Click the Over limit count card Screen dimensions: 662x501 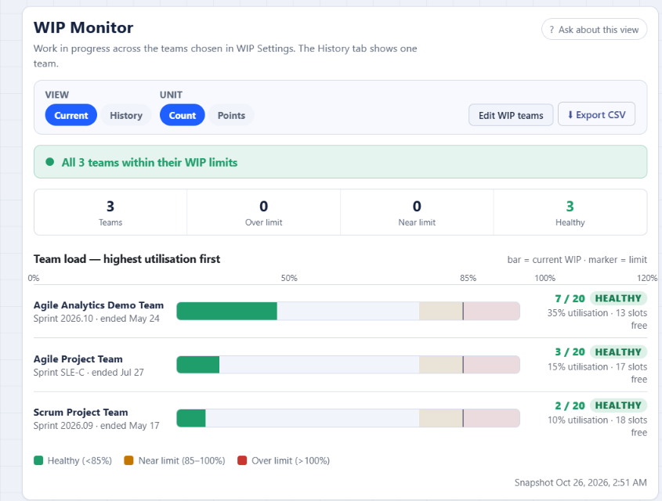pyautogui.click(x=263, y=212)
